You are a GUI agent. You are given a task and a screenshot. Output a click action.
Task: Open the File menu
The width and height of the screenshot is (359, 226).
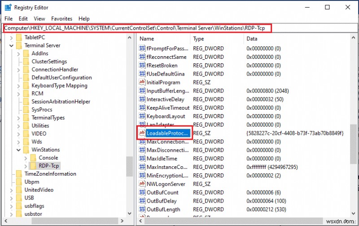(x=9, y=19)
